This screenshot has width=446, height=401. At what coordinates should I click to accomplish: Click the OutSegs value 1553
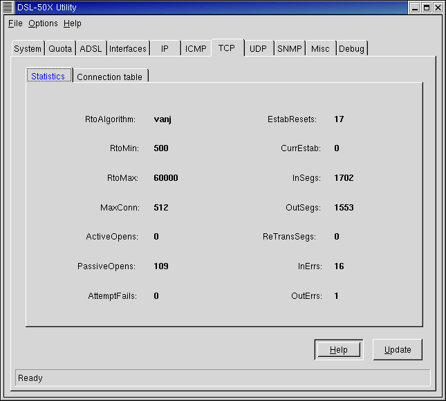point(344,207)
